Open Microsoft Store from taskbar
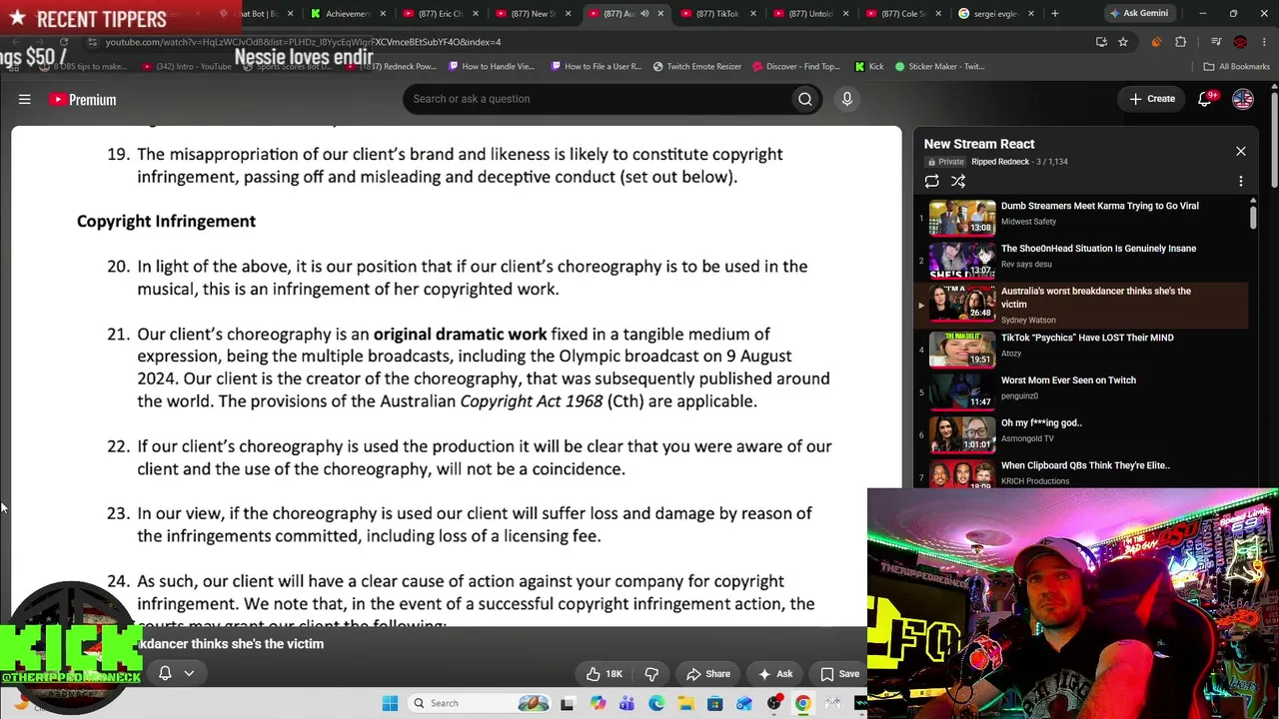 click(x=715, y=703)
